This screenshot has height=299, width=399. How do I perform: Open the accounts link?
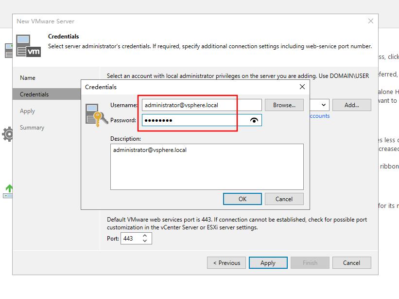click(x=320, y=116)
